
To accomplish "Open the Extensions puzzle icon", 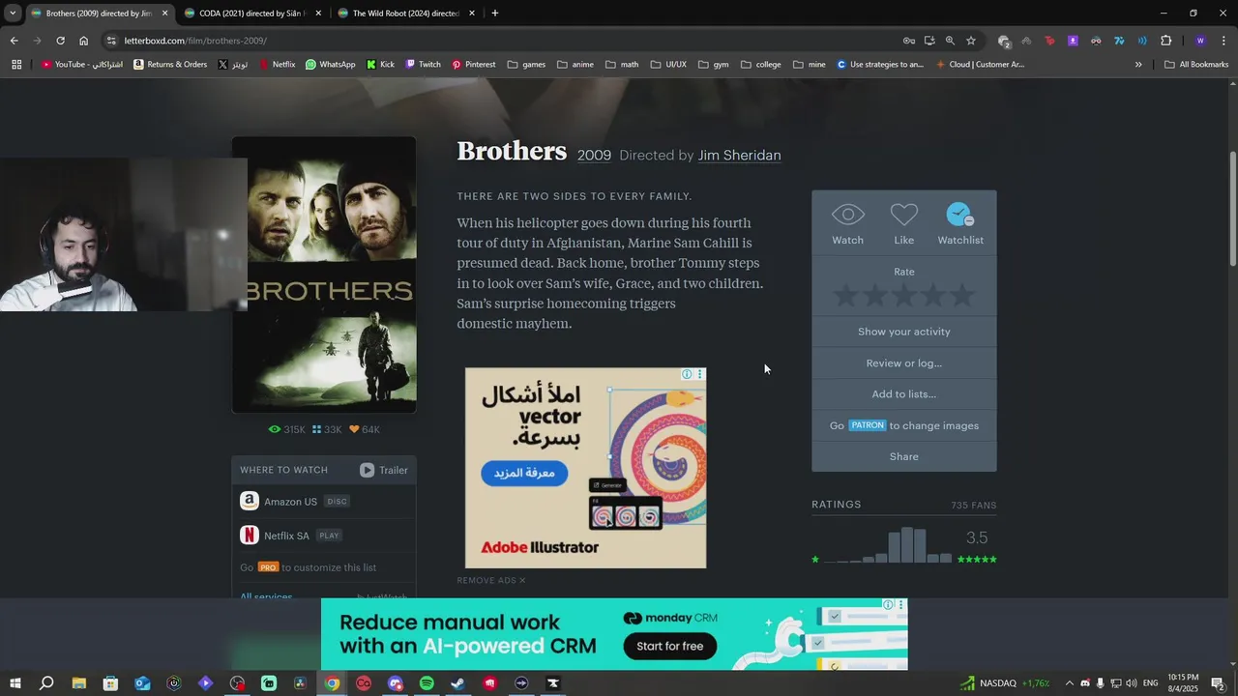I will (x=1165, y=41).
